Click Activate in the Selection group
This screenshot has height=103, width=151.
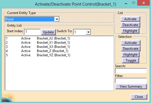click(130, 43)
